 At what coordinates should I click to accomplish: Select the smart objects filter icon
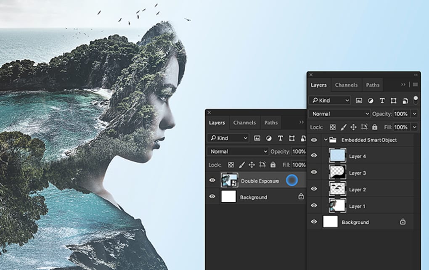coord(405,100)
